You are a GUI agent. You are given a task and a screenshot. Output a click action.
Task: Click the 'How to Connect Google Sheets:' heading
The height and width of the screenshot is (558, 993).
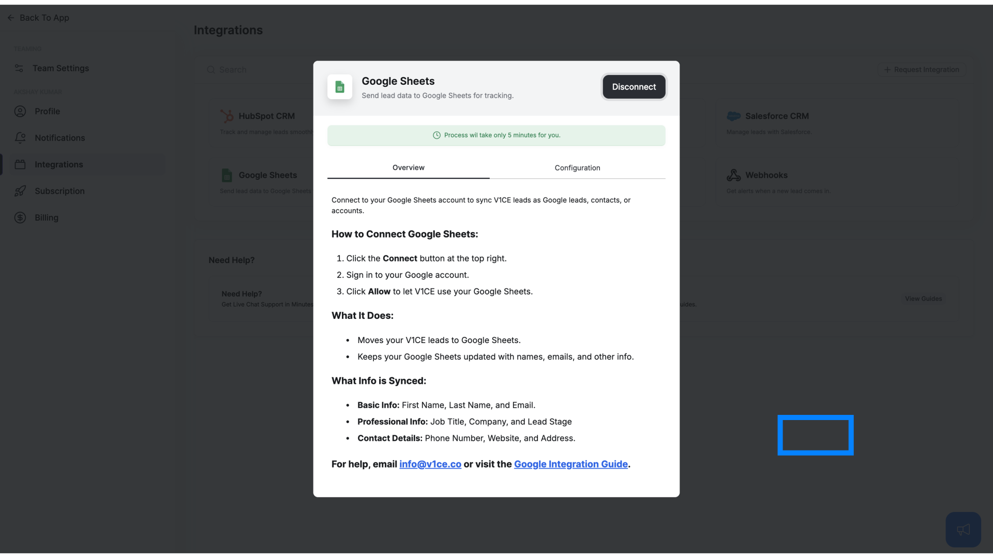[404, 234]
